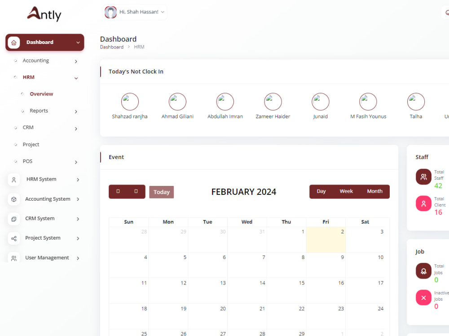The image size is (449, 336).
Task: Click Junaid's avatar
Action: pos(321,102)
